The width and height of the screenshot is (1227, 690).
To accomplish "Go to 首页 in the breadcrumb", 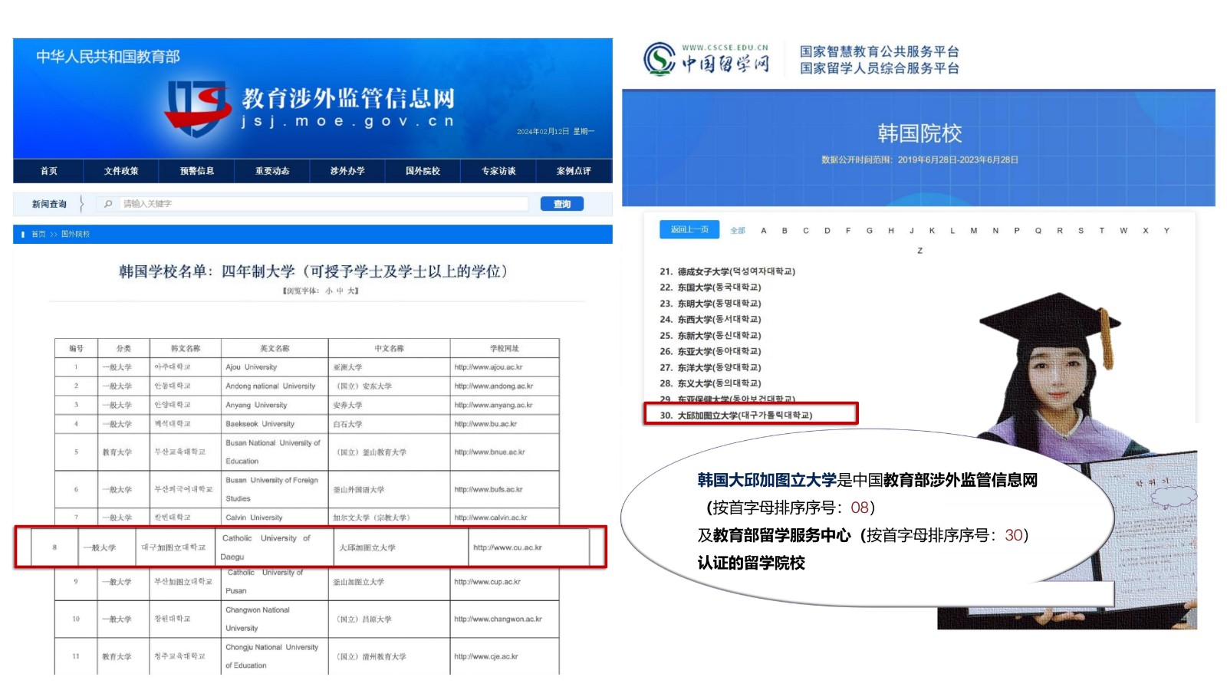I will (x=38, y=235).
